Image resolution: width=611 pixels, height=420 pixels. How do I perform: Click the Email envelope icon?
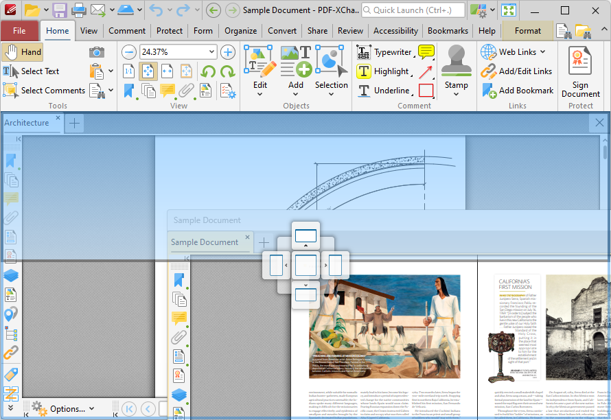pos(97,10)
